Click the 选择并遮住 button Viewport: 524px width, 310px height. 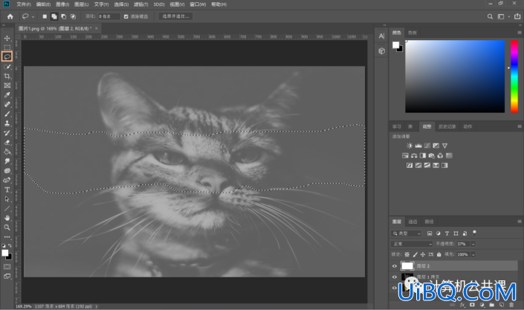(175, 16)
